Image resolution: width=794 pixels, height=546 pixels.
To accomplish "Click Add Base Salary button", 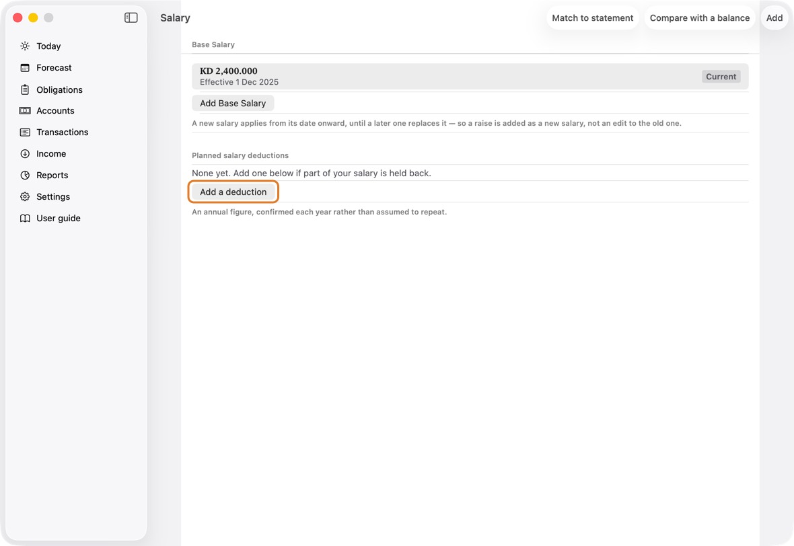I will pyautogui.click(x=233, y=104).
